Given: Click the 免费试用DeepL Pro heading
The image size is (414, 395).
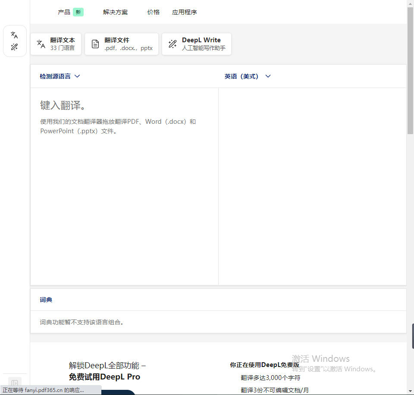Looking at the screenshot, I should coord(104,377).
